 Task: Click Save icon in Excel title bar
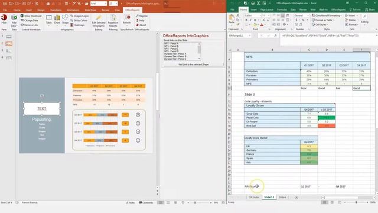coord(253,3)
